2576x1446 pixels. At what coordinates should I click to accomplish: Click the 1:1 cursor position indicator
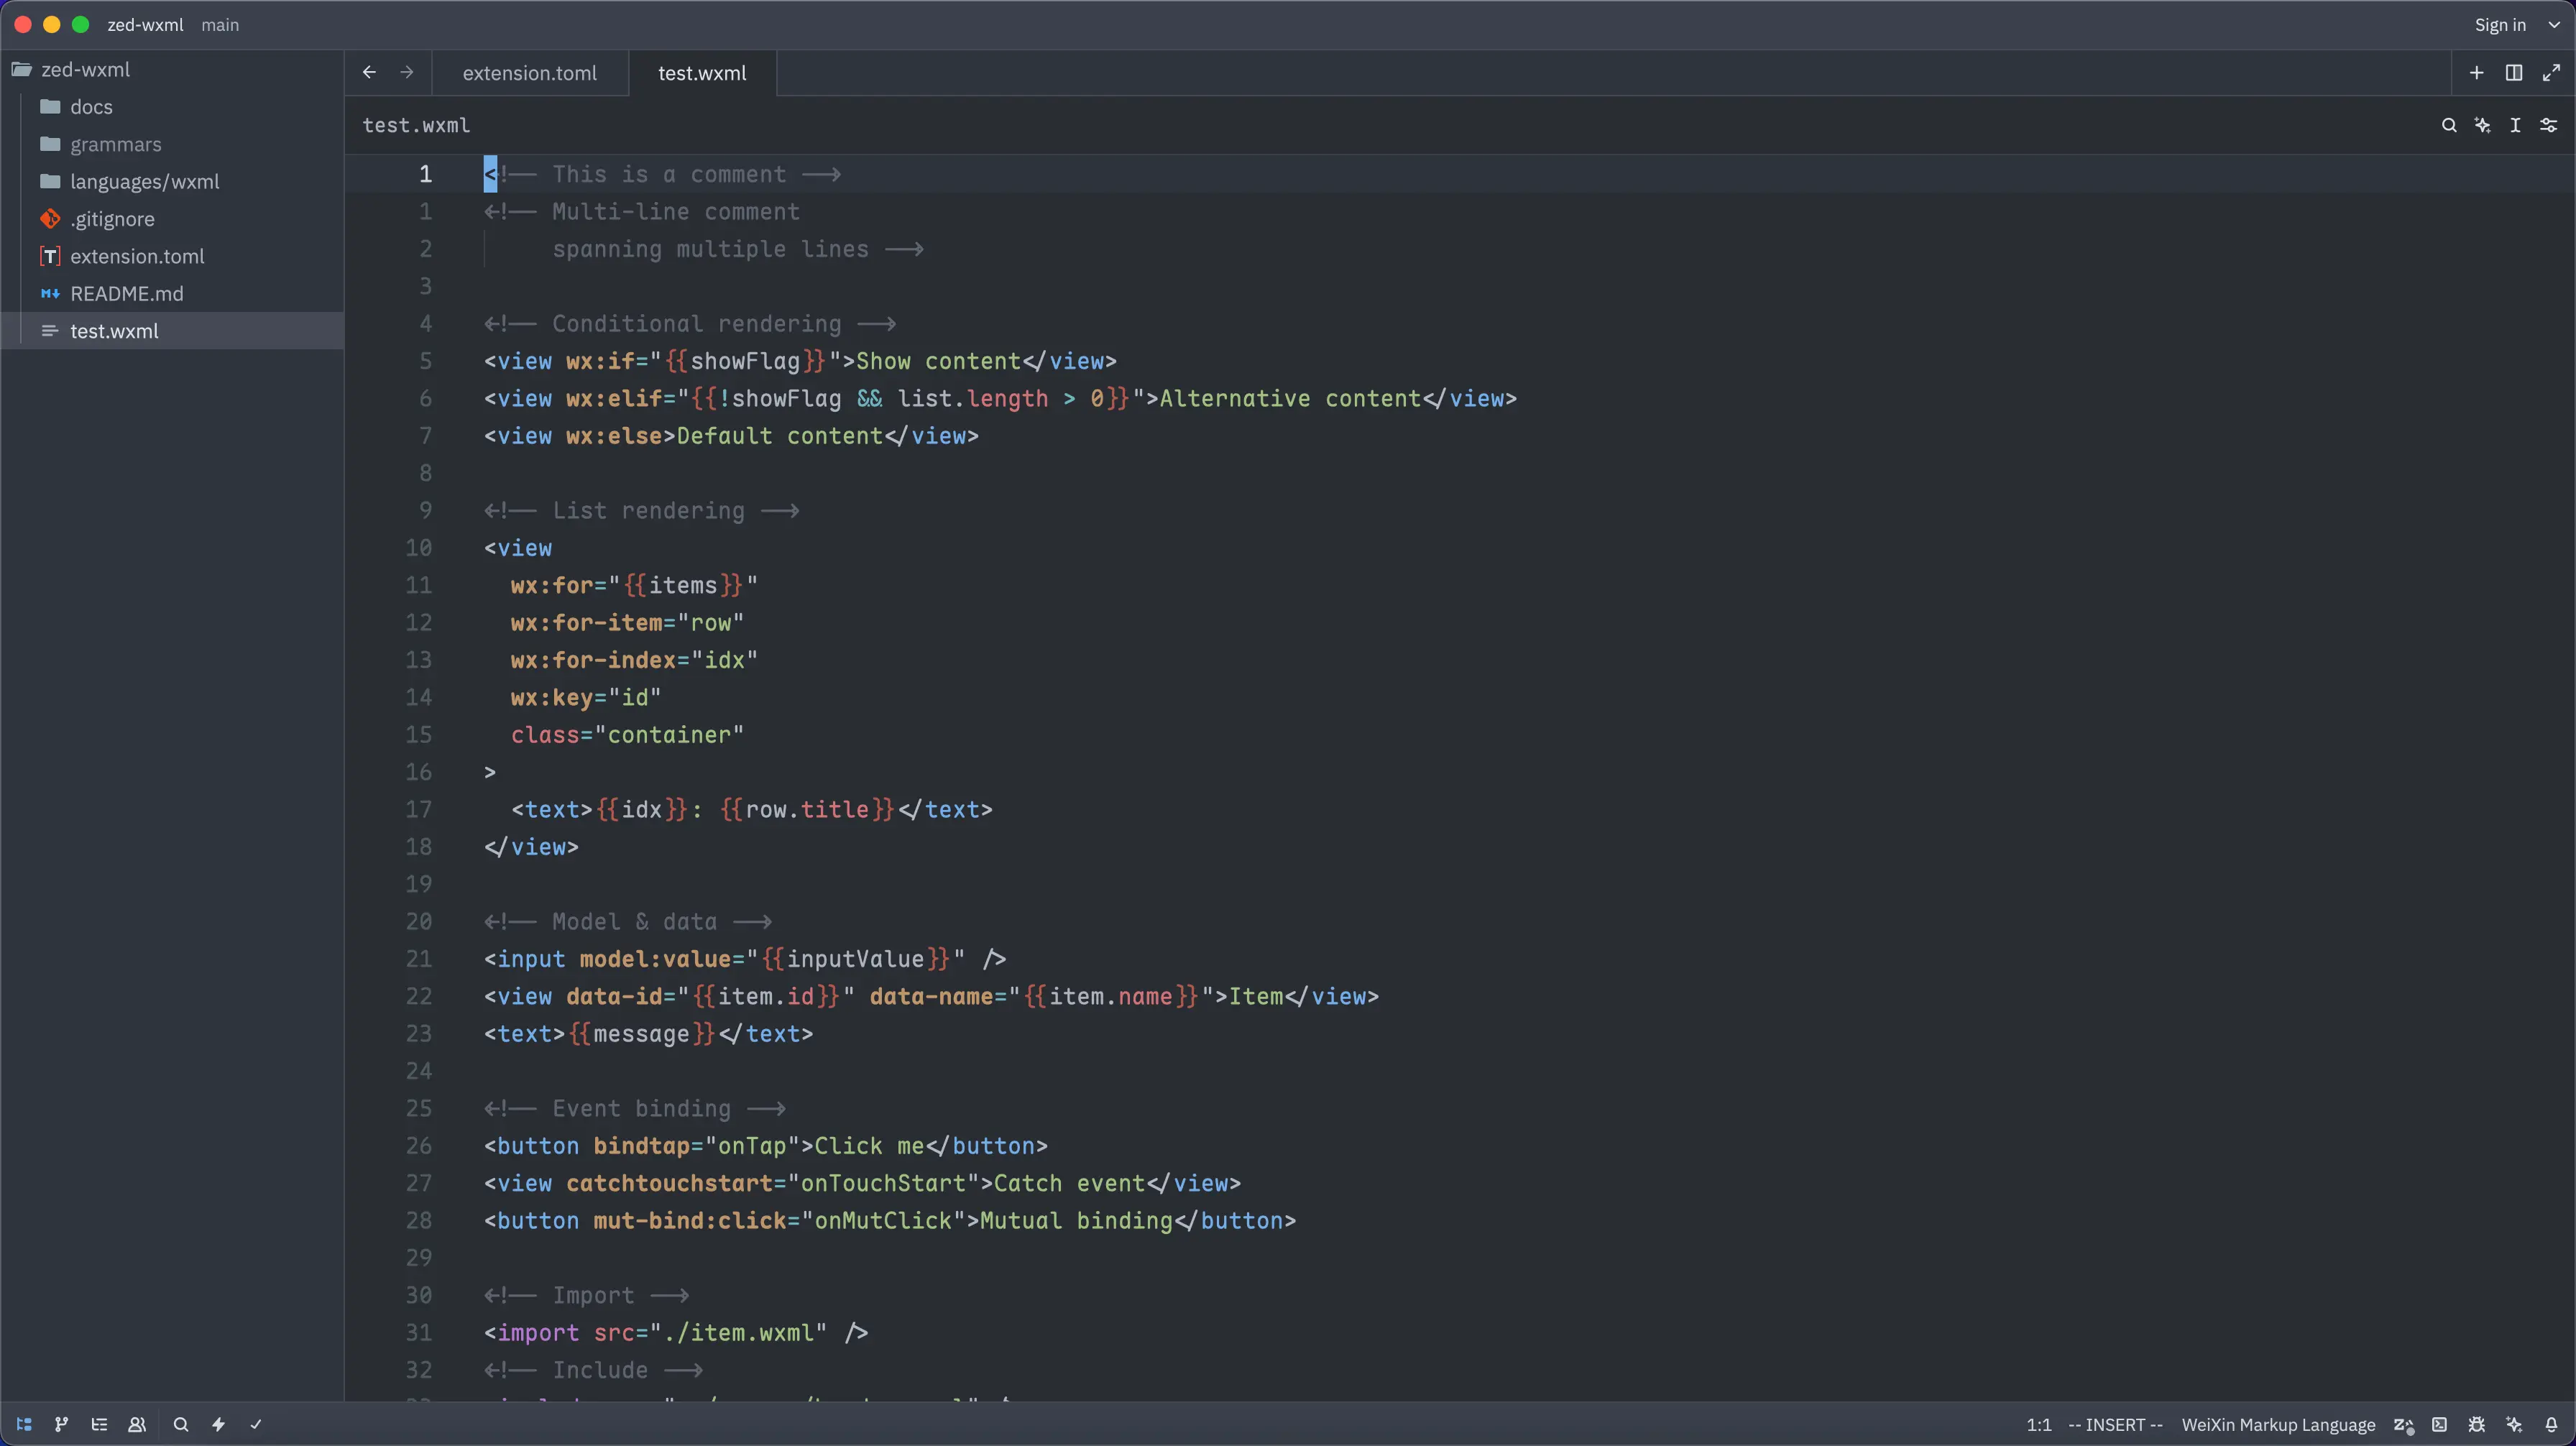2039,1425
